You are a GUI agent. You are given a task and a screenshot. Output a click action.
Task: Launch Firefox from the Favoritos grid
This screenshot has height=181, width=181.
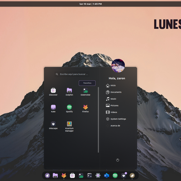coord(86,109)
